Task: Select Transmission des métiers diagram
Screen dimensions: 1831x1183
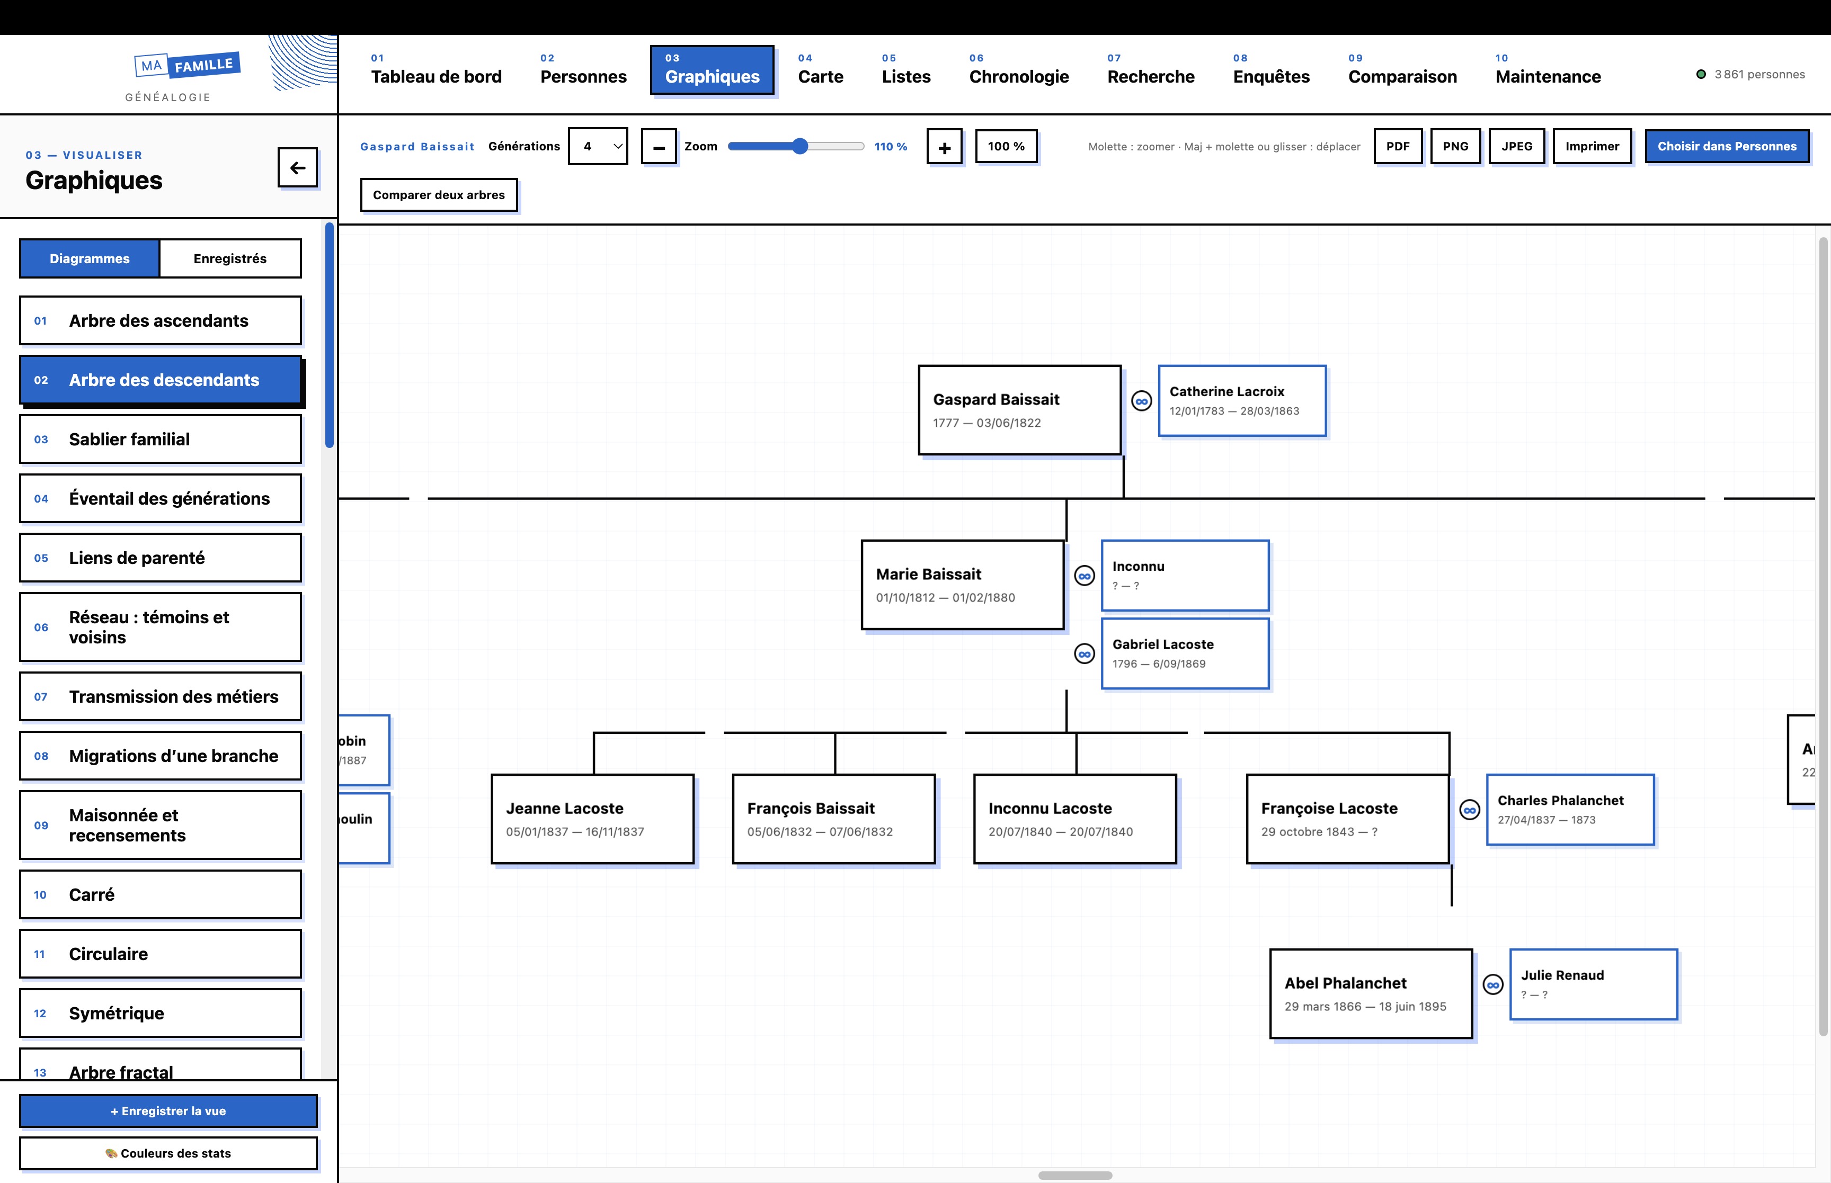Action: [x=160, y=697]
